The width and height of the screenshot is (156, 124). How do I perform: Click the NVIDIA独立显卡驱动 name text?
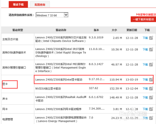48,88
